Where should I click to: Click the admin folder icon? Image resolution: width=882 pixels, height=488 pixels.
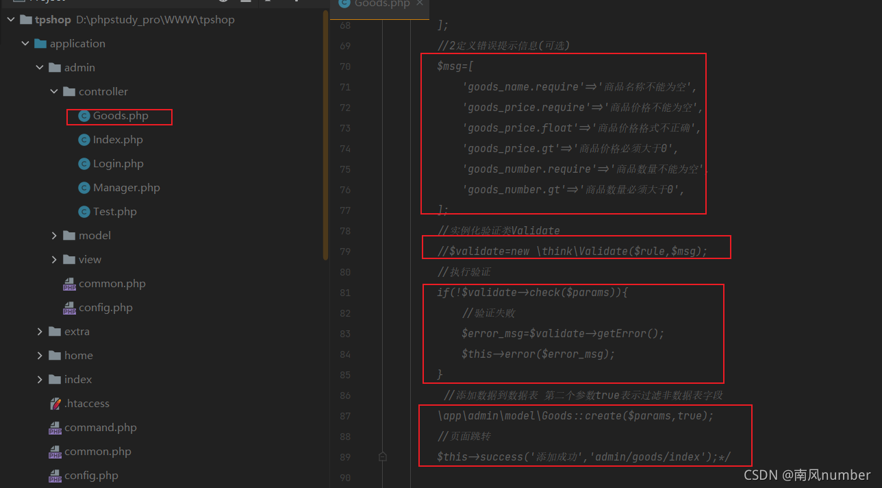click(x=55, y=68)
